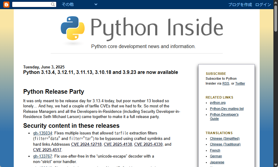Viewport: 278px width, 167px height.
Task: Open the CVE 2025-4330 link
Action: [148, 144]
